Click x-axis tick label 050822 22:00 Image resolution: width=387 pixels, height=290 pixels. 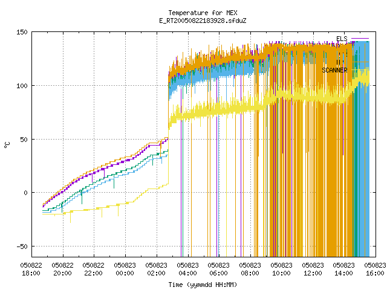pyautogui.click(x=94, y=269)
